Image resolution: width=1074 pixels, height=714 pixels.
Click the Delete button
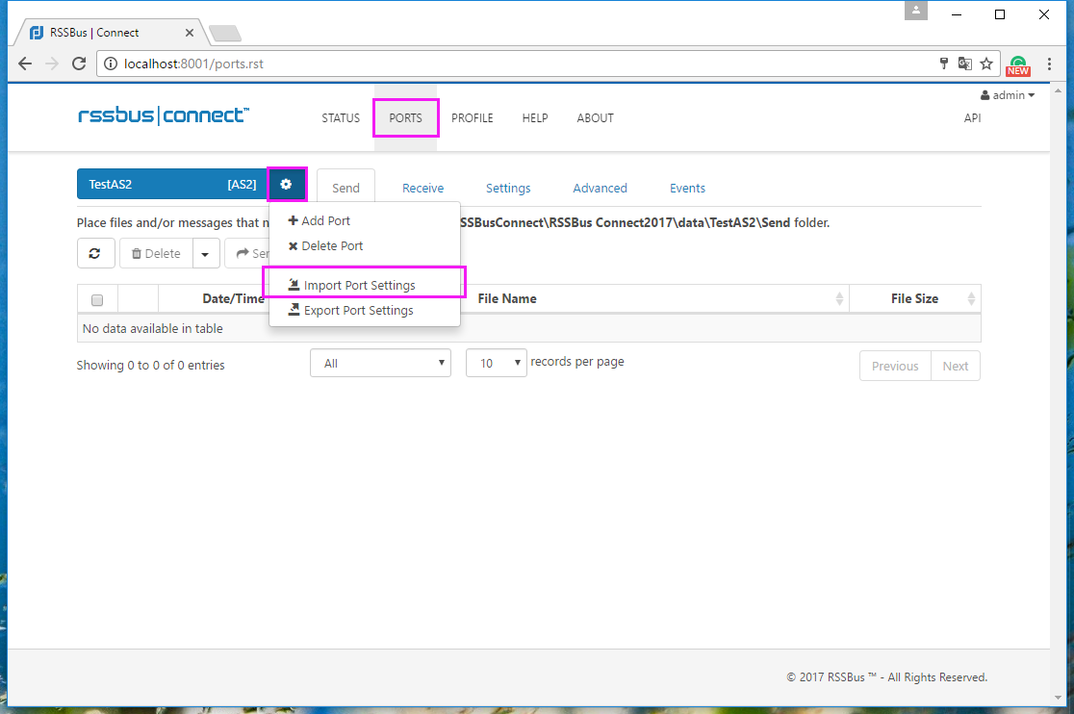(x=156, y=253)
